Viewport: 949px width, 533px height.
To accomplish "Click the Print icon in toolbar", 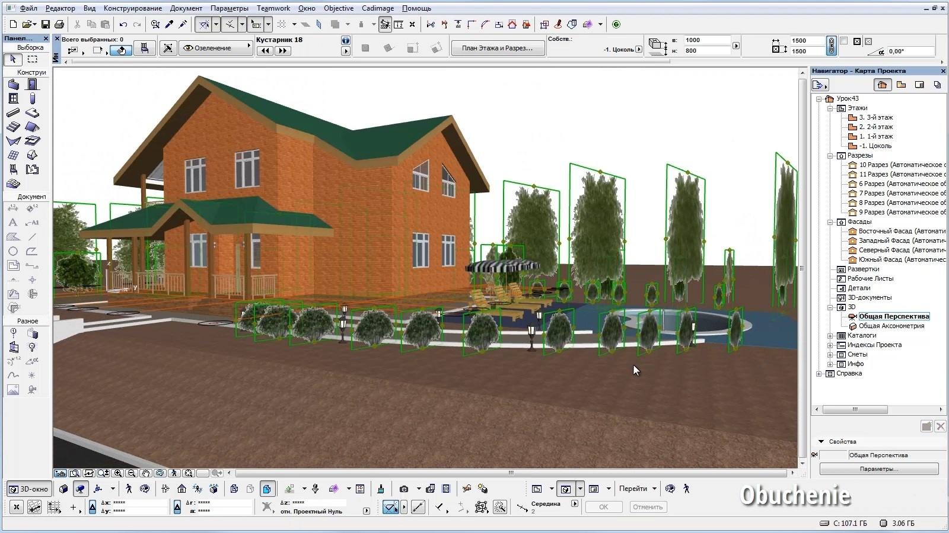I will (59, 24).
